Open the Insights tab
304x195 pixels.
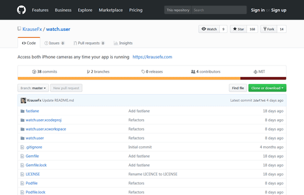pos(123,43)
